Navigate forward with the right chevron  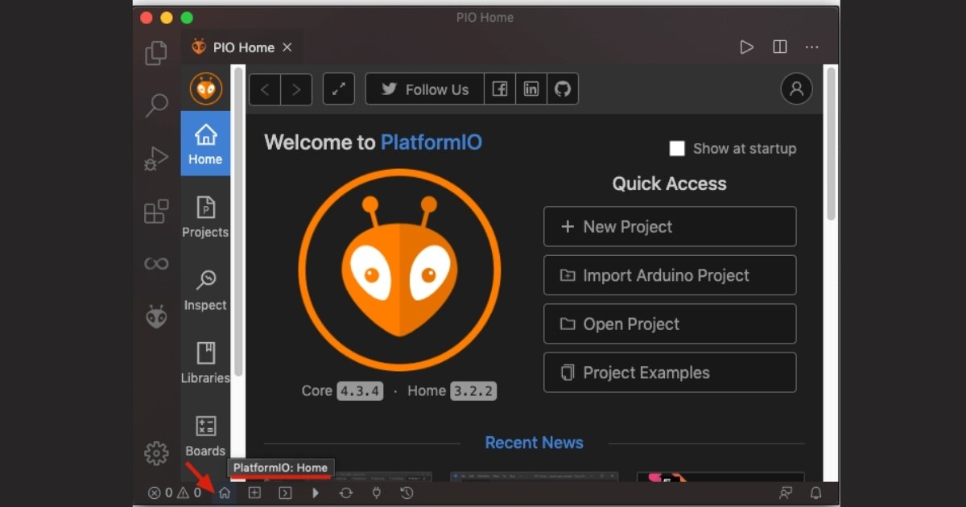point(296,89)
